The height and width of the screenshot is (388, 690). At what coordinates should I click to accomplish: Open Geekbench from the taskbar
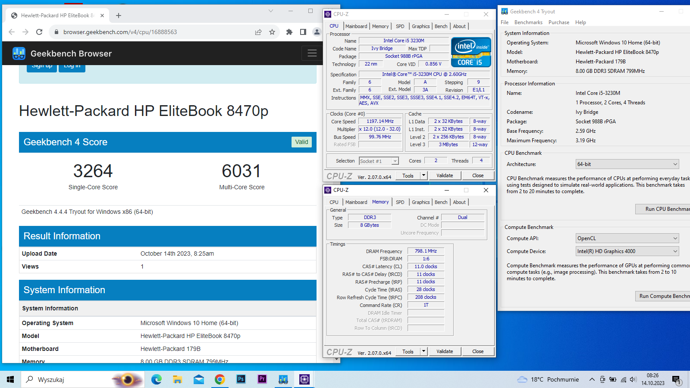[283, 379]
